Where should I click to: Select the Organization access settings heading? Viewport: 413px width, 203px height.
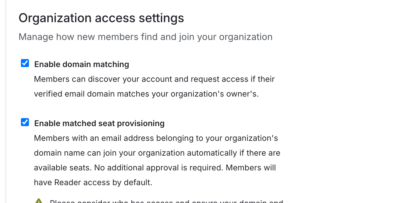point(101,18)
